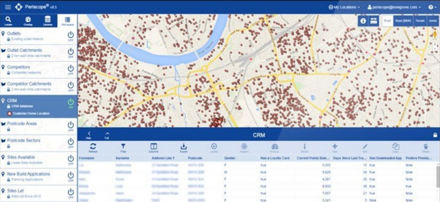Select the Aerial map type
Viewport: 440px width, 202px height.
click(x=432, y=21)
